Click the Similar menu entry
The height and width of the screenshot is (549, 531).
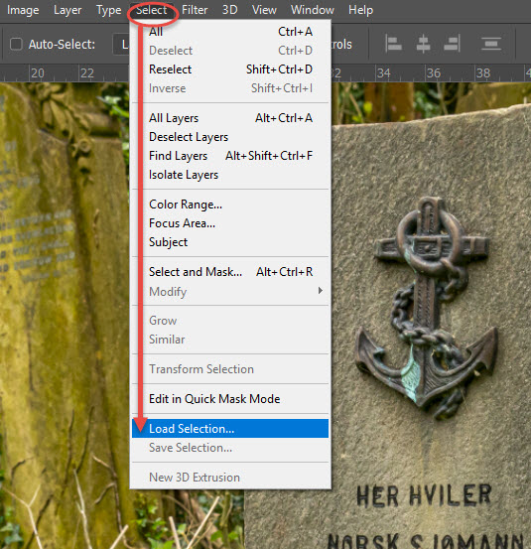pyautogui.click(x=230, y=340)
